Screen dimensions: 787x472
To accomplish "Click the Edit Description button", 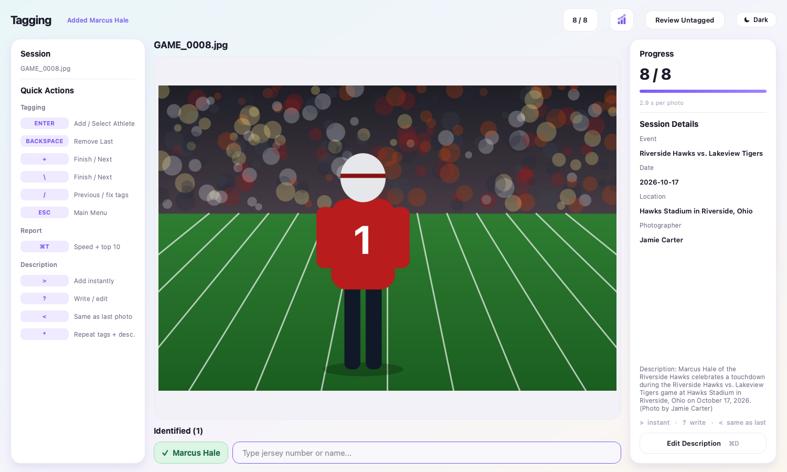I will (x=703, y=443).
